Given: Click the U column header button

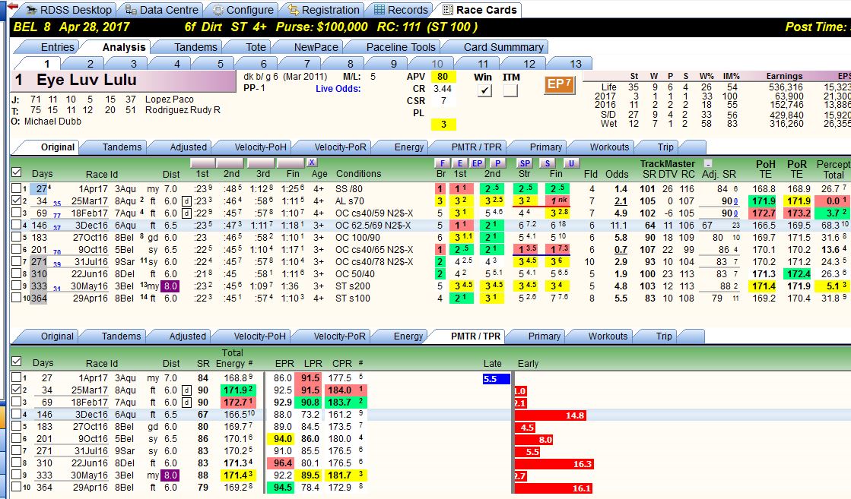Looking at the screenshot, I should [571, 163].
